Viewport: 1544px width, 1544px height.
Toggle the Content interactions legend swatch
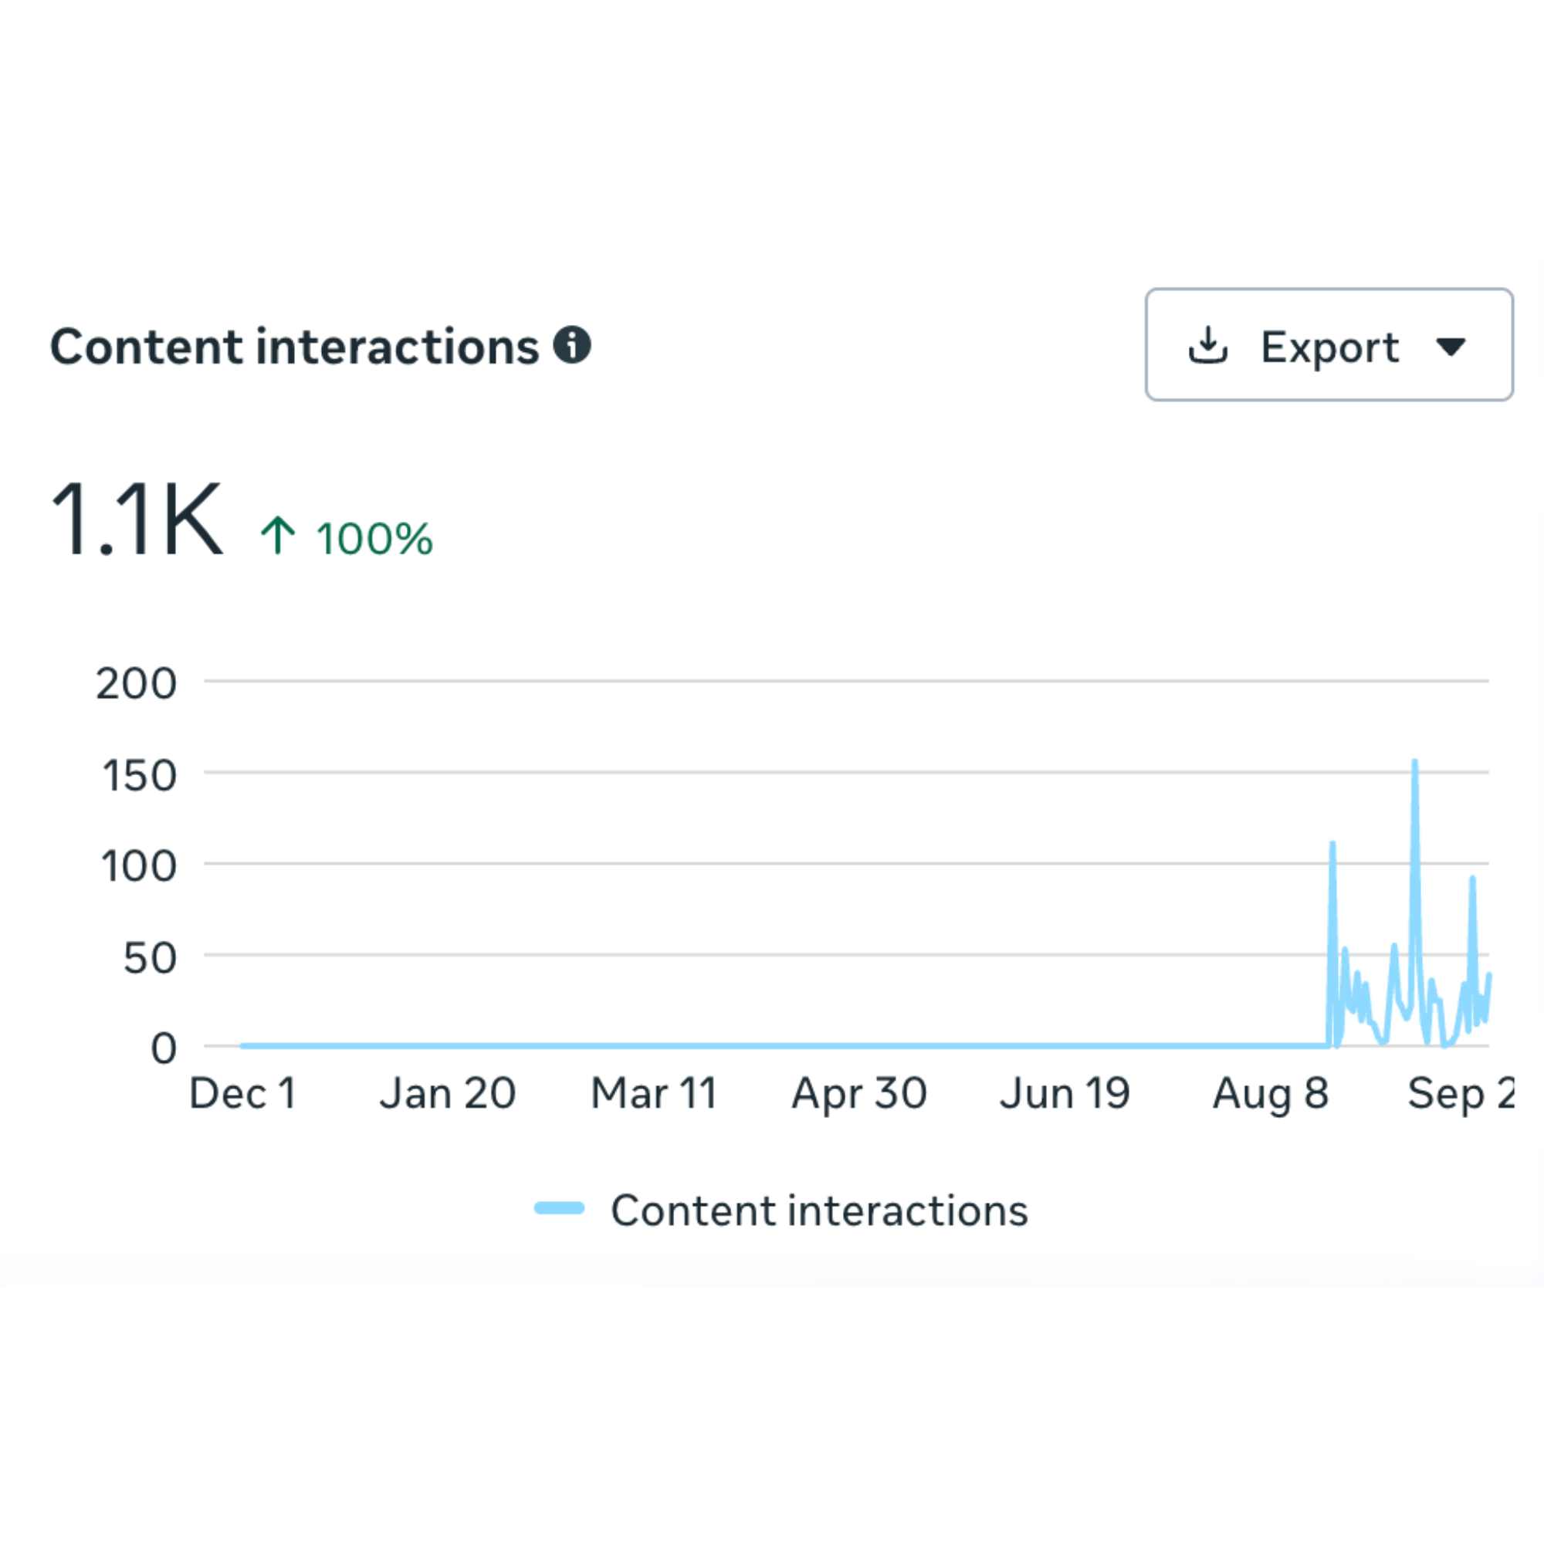560,1208
